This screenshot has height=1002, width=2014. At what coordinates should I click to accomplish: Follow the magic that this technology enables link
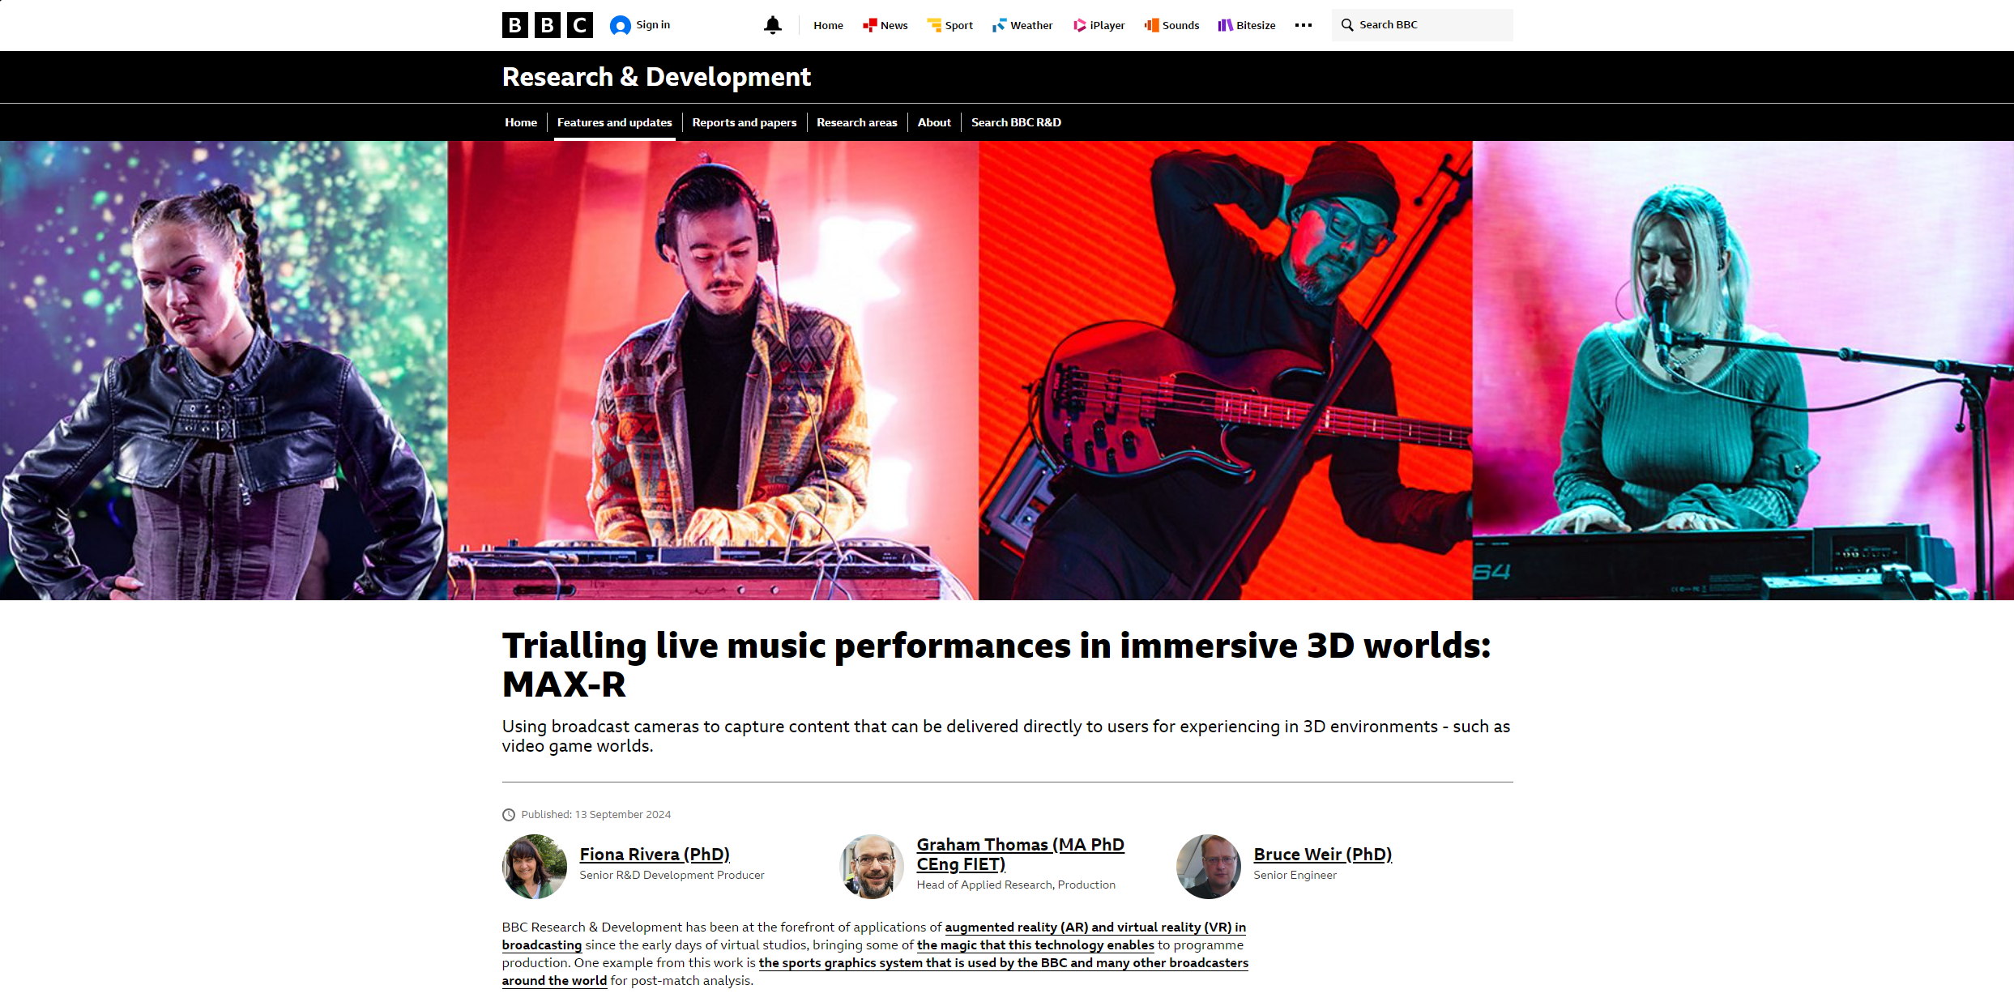[x=1035, y=944]
